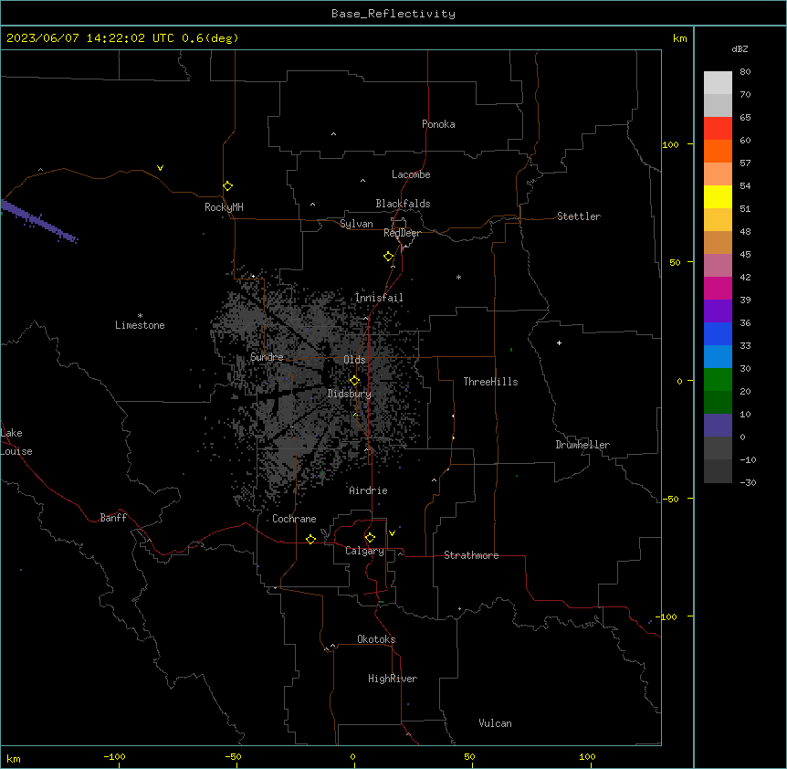Click the Innisfail city label

pos(379,298)
